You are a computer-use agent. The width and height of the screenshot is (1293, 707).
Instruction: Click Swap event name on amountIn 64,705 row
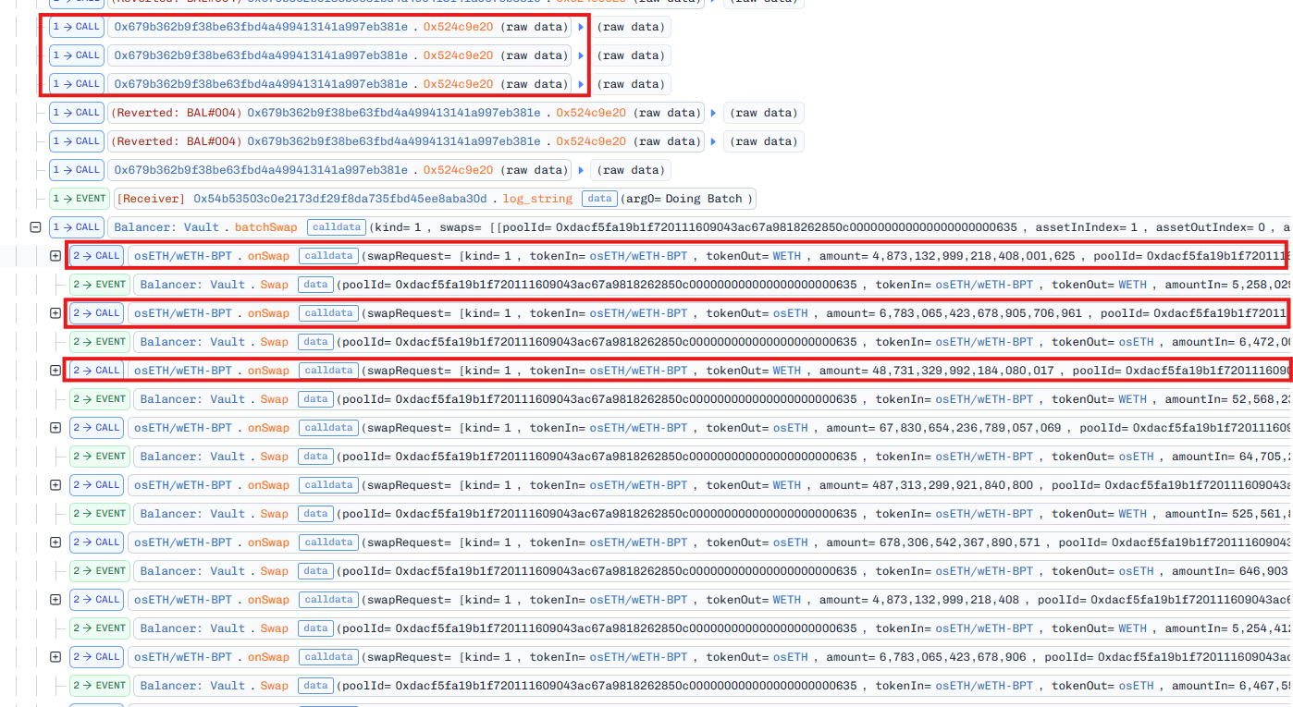point(274,457)
